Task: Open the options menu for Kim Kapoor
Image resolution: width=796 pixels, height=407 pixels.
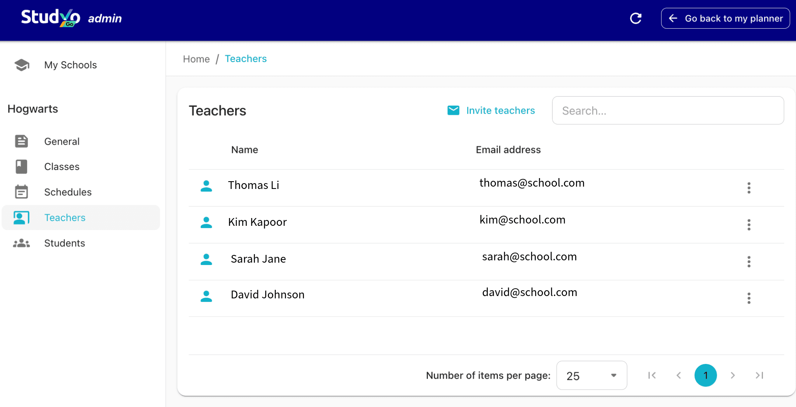Action: (749, 224)
